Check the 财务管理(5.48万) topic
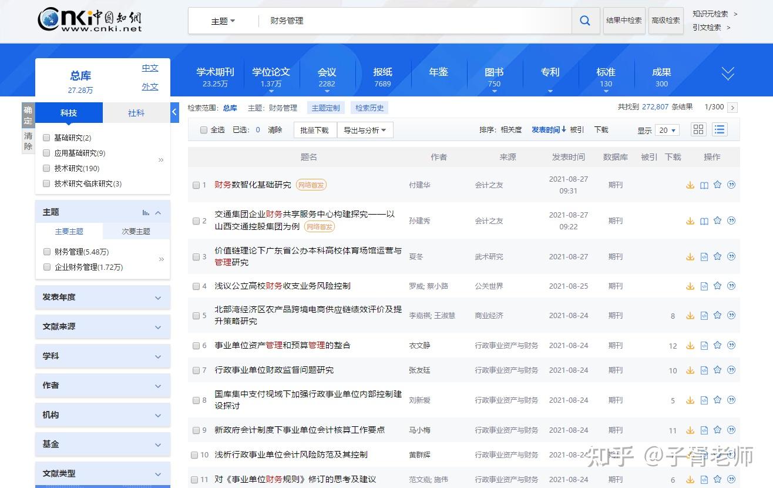 pos(47,252)
